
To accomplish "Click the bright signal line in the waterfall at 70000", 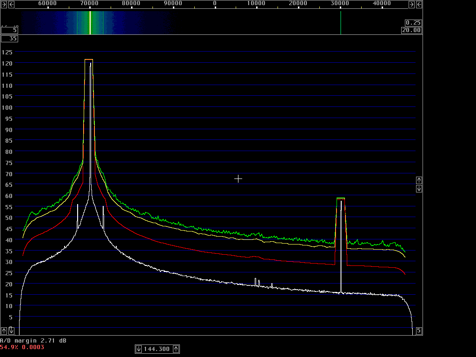I will click(90, 23).
